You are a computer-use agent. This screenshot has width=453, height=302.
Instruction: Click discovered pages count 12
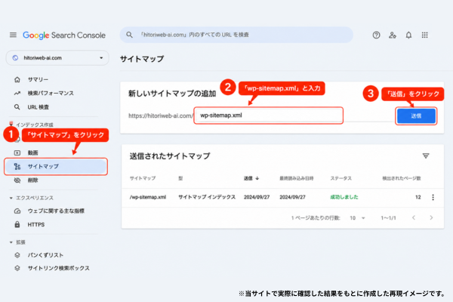pos(418,197)
